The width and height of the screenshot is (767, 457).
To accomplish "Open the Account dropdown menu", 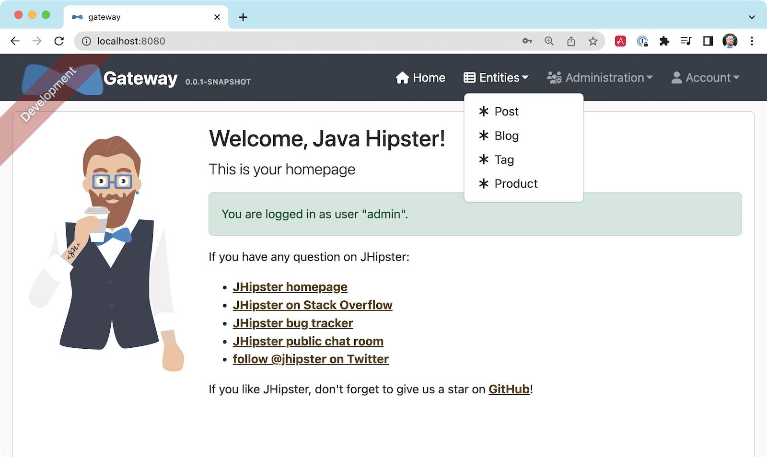I will click(705, 78).
